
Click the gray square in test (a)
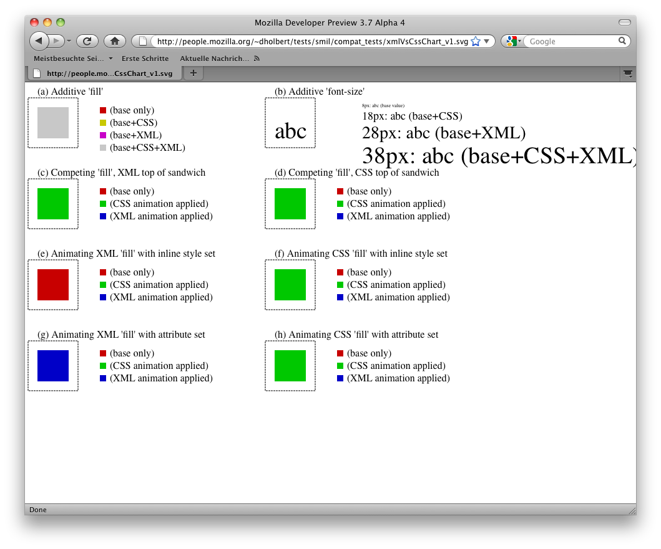coord(53,123)
